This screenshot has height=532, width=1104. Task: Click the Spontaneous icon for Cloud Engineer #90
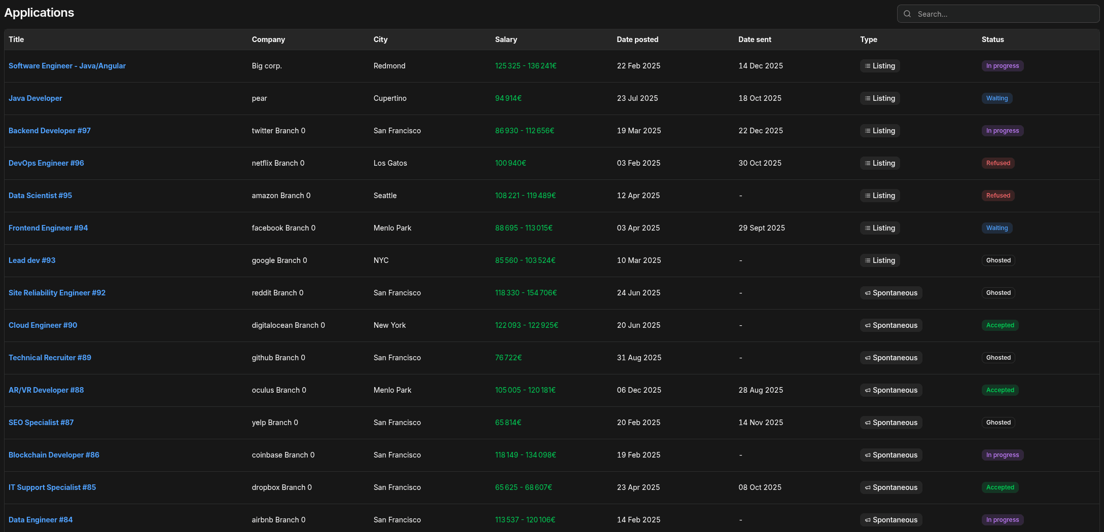[x=867, y=325]
